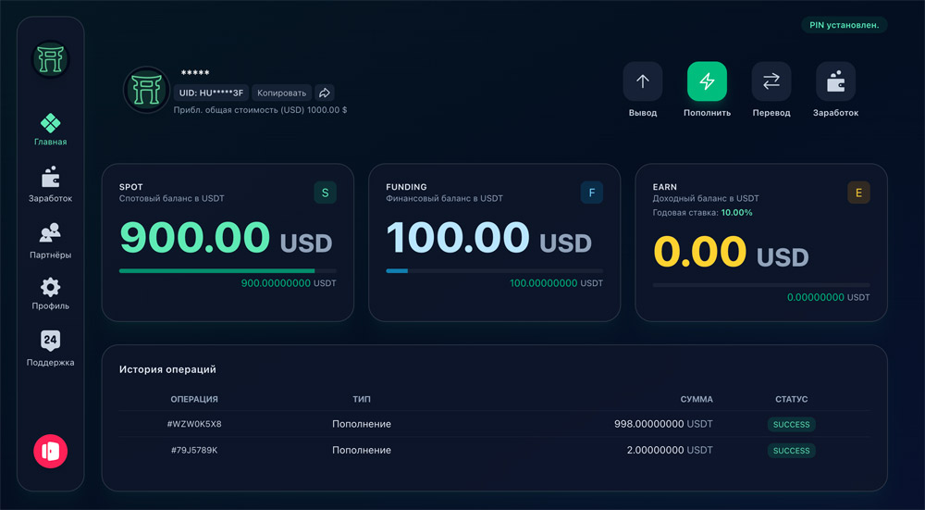The height and width of the screenshot is (510, 925).
Task: Click the Заработок wallet icon in top actions
Action: click(x=835, y=81)
